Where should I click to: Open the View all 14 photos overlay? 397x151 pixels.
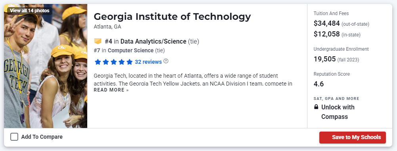pos(30,11)
